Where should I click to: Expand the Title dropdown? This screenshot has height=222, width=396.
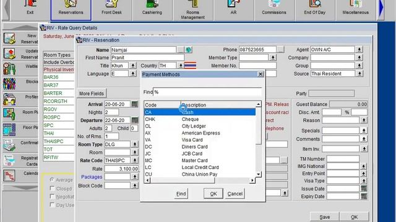pos(133,66)
